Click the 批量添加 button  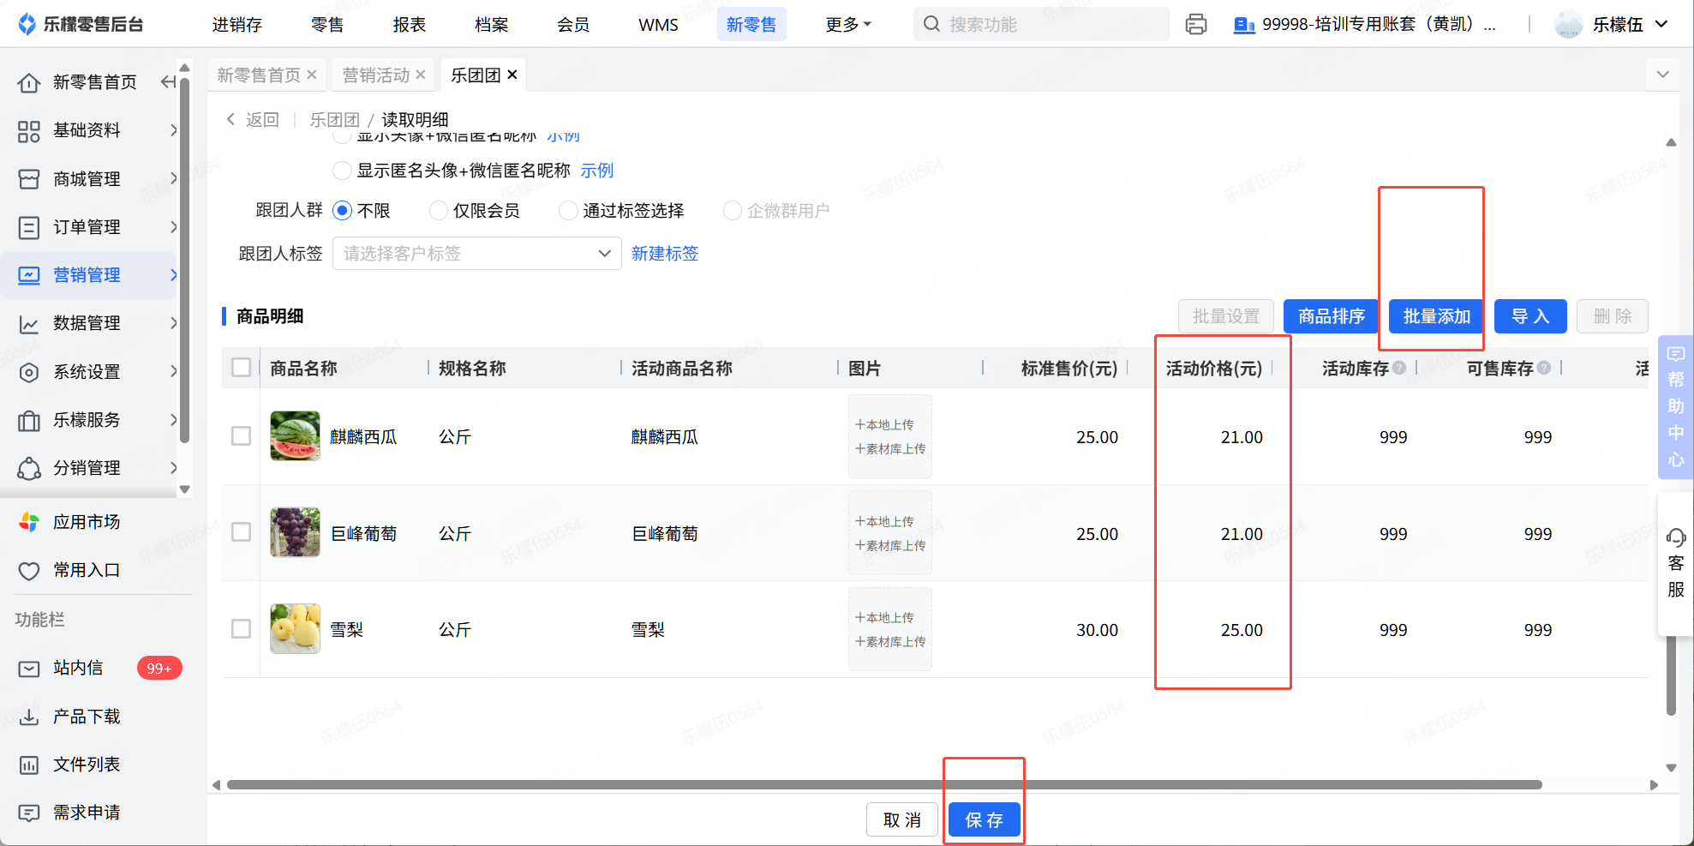pos(1436,316)
